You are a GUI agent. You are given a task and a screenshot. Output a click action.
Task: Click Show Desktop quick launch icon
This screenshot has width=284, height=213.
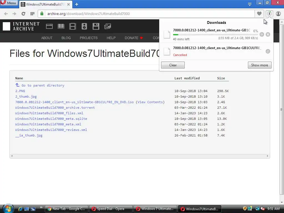[x=27, y=209]
